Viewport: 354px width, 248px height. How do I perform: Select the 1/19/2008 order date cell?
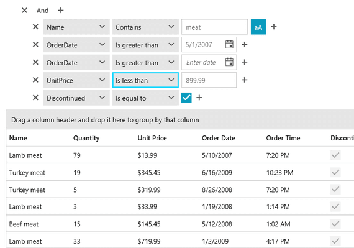217,207
